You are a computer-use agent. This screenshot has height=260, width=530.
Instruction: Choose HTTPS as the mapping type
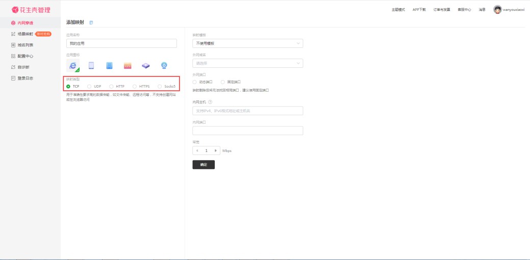[x=135, y=87]
